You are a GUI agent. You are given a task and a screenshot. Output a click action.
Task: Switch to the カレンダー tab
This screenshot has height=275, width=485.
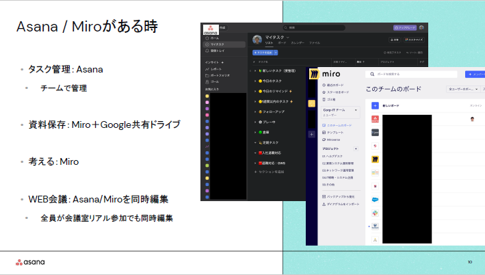pyautogui.click(x=298, y=43)
